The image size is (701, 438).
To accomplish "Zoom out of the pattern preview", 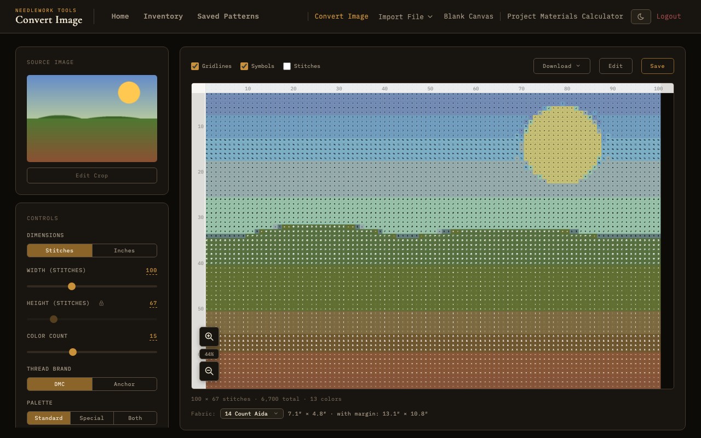I will click(209, 371).
